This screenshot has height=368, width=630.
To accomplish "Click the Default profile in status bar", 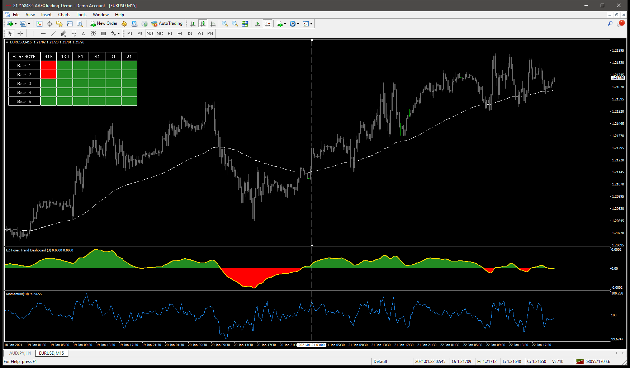I will pyautogui.click(x=380, y=362).
